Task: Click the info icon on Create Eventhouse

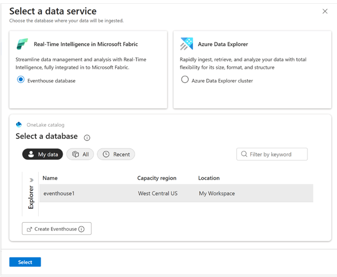Action: (x=81, y=229)
